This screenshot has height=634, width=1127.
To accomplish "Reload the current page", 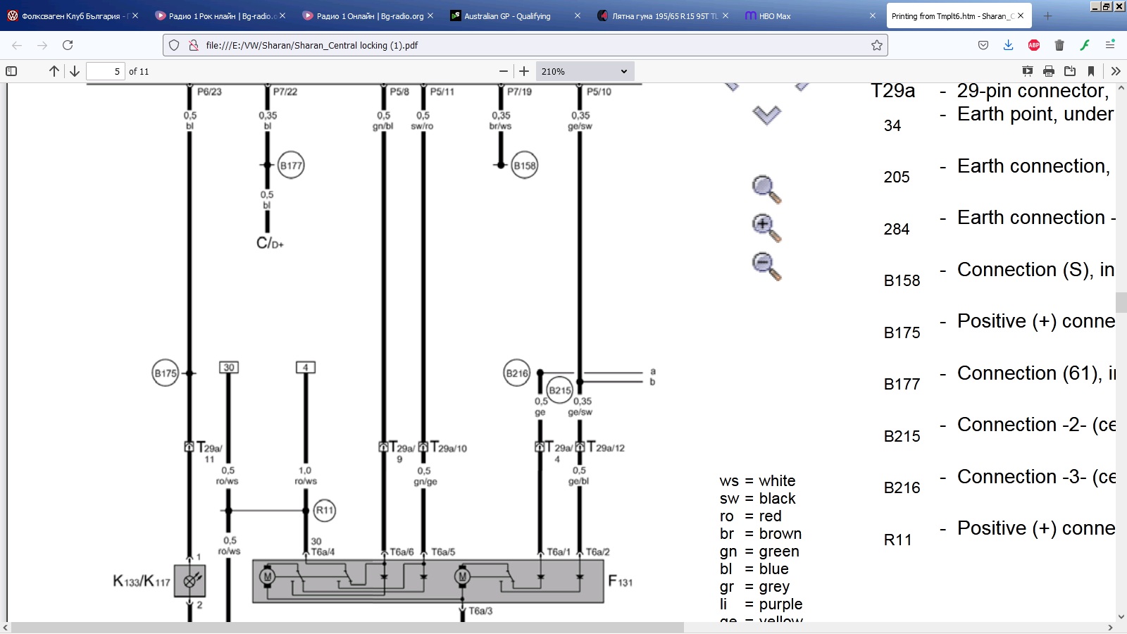I will tap(68, 45).
